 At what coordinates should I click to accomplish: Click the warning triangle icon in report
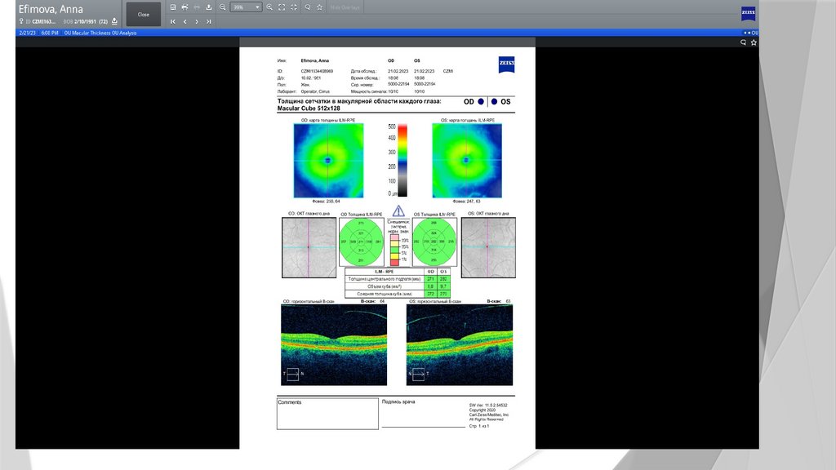click(x=398, y=211)
